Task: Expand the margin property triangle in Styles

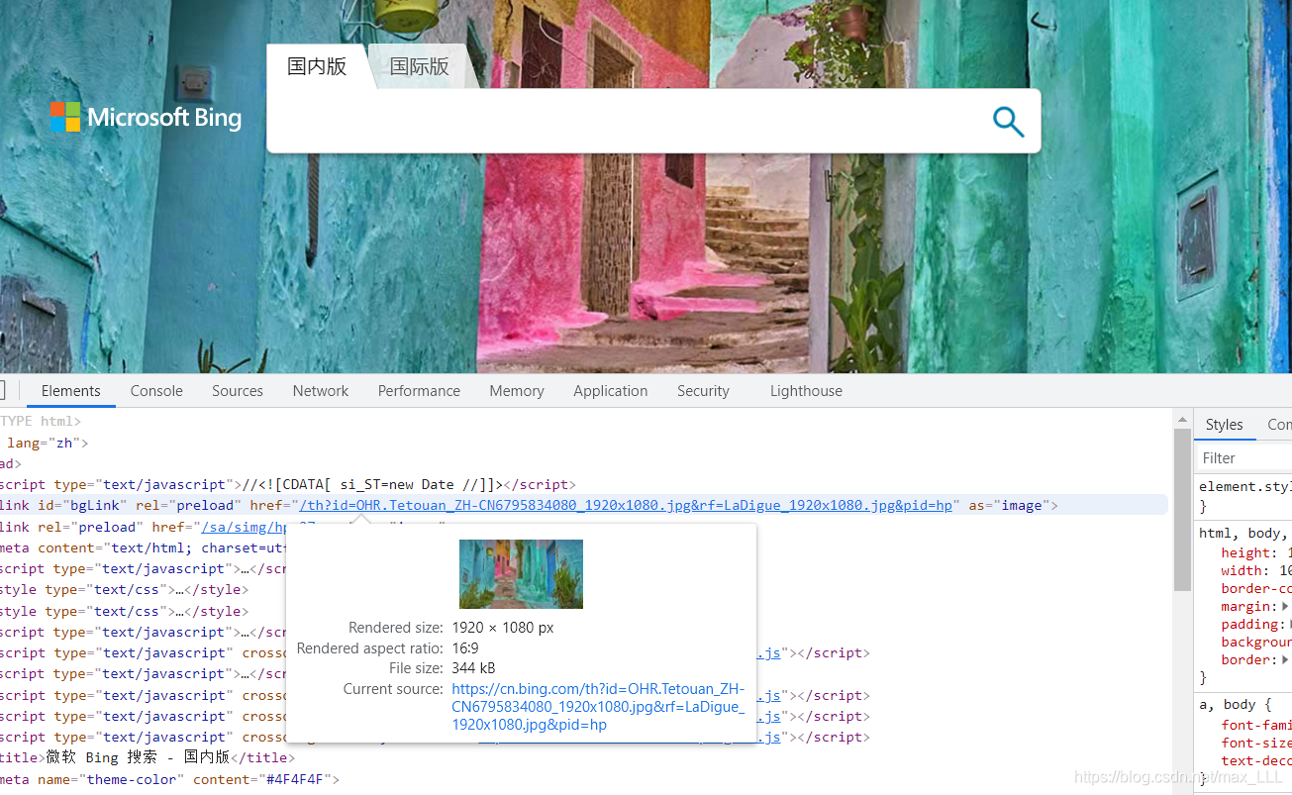Action: click(1285, 607)
